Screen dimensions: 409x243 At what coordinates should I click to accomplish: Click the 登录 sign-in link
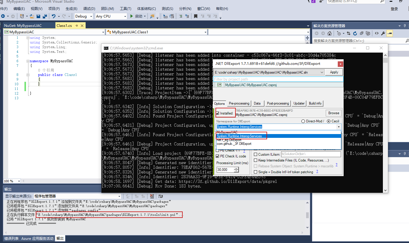(x=394, y=9)
